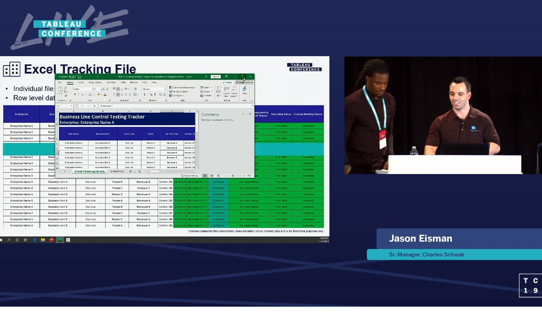Click the Comma Style icon
Viewport: 542px width, 313px height.
pyautogui.click(x=154, y=94)
